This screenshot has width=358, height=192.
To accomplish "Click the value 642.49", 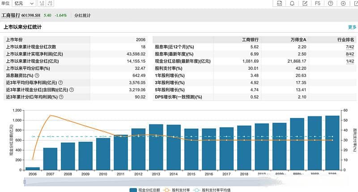I will click(139, 75).
